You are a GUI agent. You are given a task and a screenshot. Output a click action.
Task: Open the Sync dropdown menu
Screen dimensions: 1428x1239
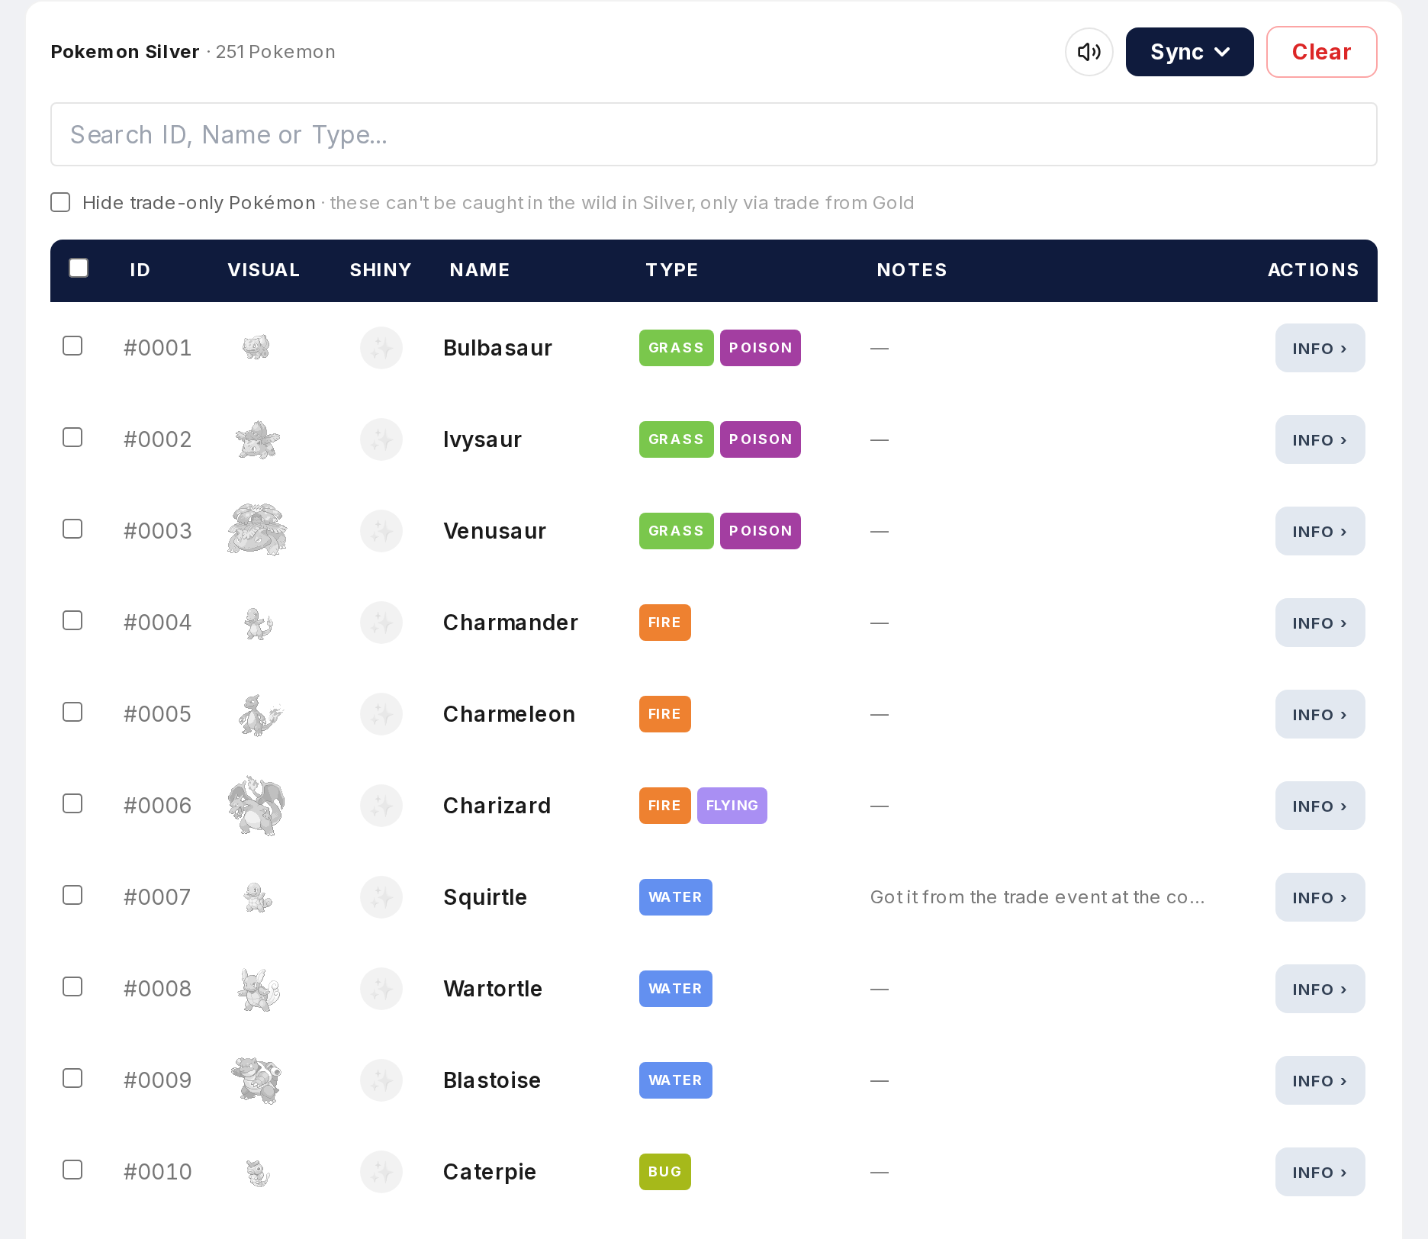coord(1189,52)
